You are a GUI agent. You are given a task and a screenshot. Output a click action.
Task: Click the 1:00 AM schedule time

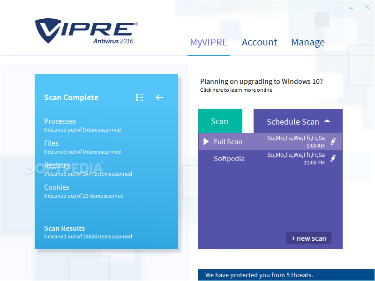315,146
